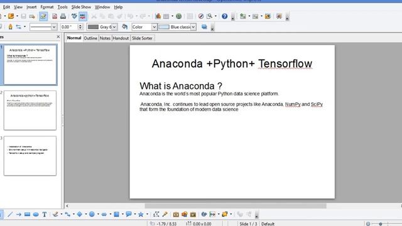Viewport: 402px width, 226px height.
Task: Insert a Chart using toolbar icon
Action: click(158, 16)
